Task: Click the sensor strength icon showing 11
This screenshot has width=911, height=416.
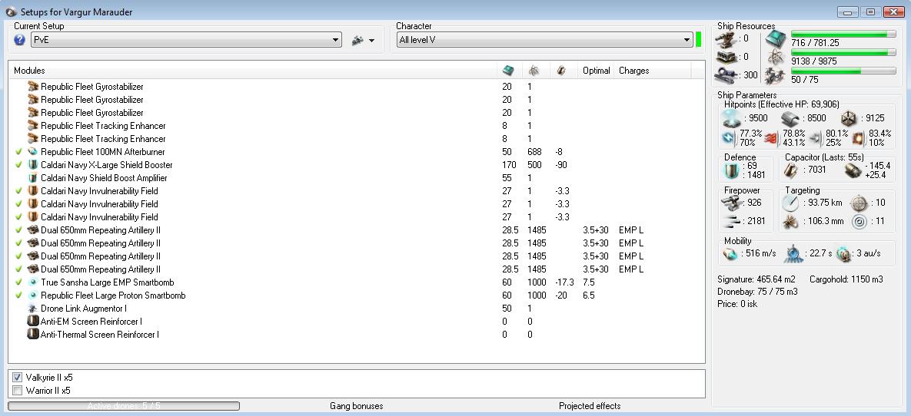Action: click(x=858, y=221)
